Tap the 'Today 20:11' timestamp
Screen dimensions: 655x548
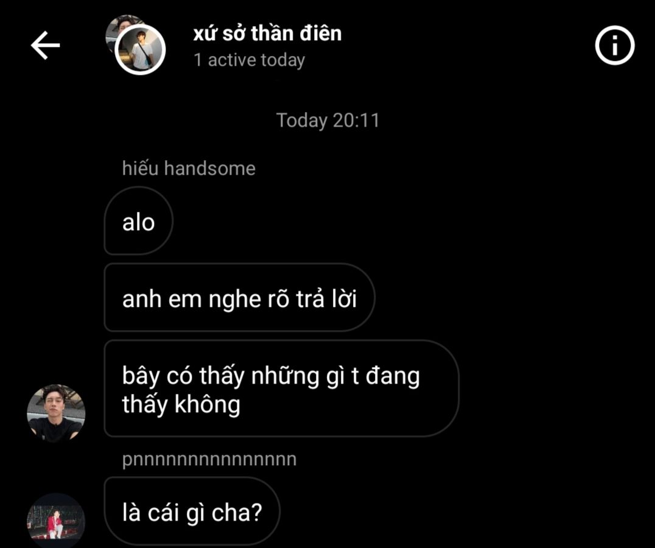pos(328,121)
